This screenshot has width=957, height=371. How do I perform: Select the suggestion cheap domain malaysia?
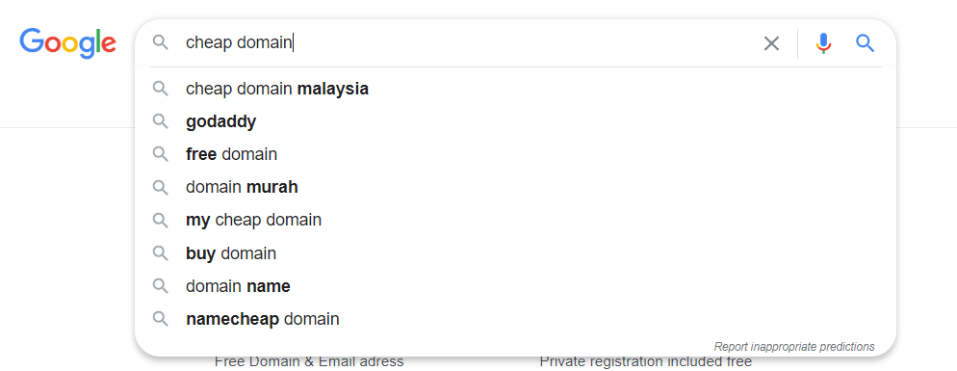[515, 89]
